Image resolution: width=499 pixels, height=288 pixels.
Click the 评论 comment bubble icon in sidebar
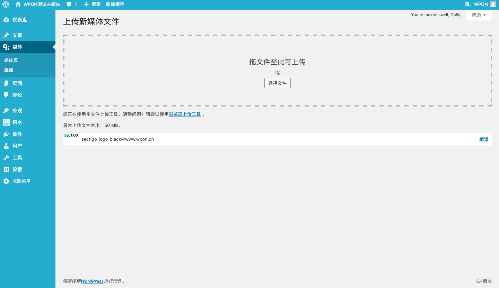click(6, 95)
